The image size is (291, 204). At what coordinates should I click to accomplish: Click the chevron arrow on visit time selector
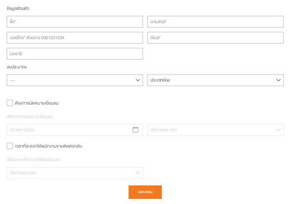(278, 130)
